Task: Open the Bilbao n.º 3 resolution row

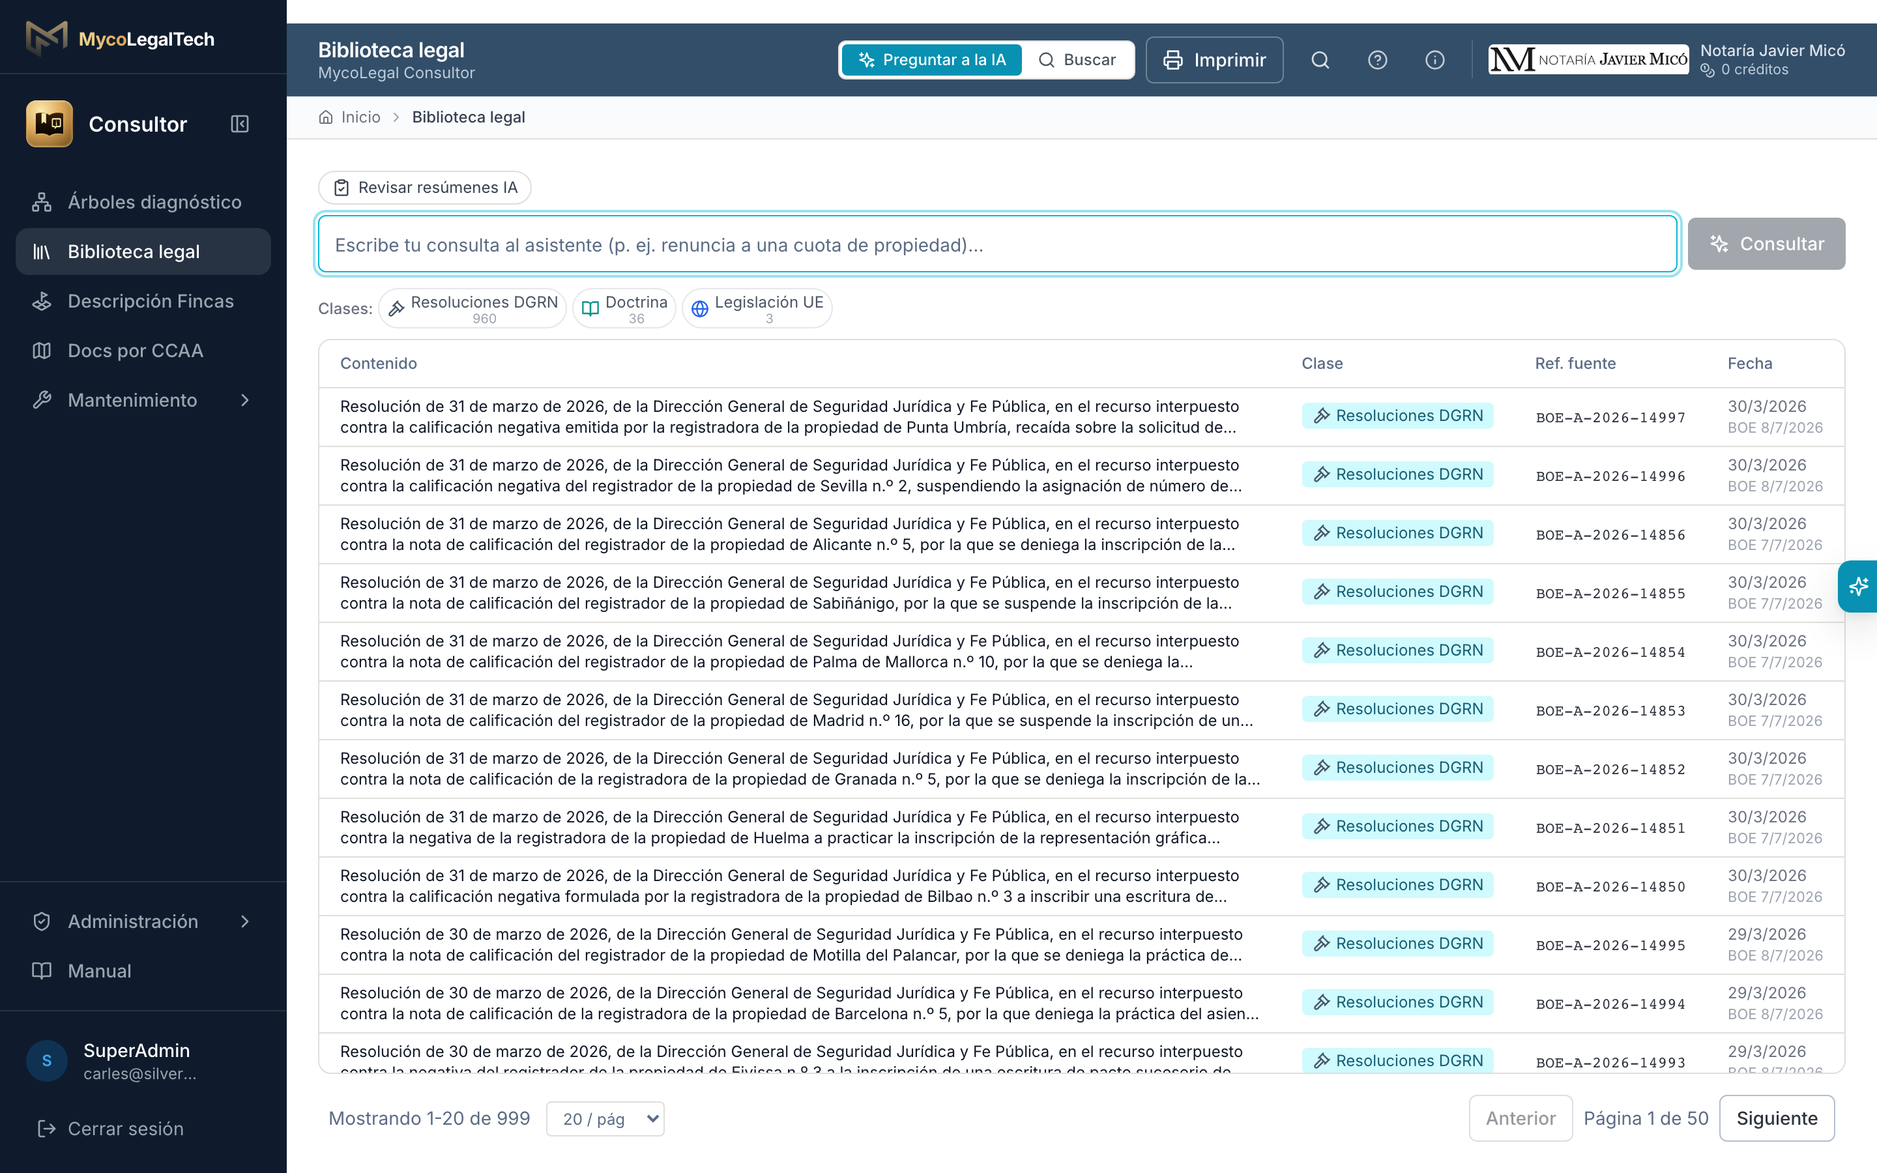Action: click(x=1081, y=886)
